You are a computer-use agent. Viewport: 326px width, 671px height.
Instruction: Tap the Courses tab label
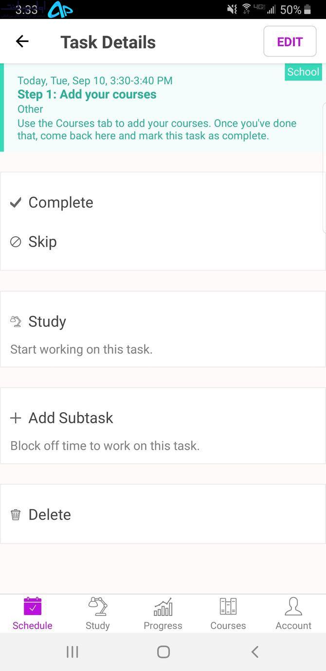tap(228, 626)
